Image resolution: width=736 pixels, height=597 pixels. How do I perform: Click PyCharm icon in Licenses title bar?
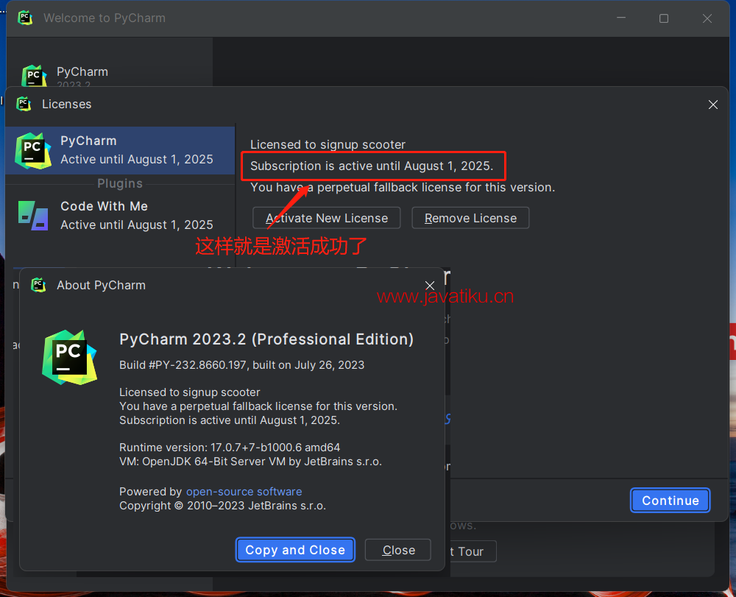click(24, 104)
